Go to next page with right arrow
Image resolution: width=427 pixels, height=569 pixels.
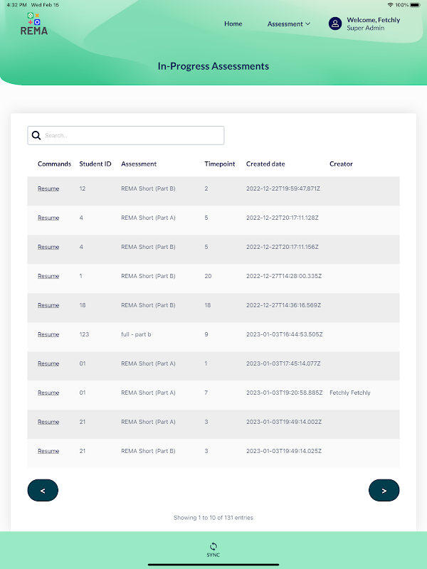click(x=384, y=490)
